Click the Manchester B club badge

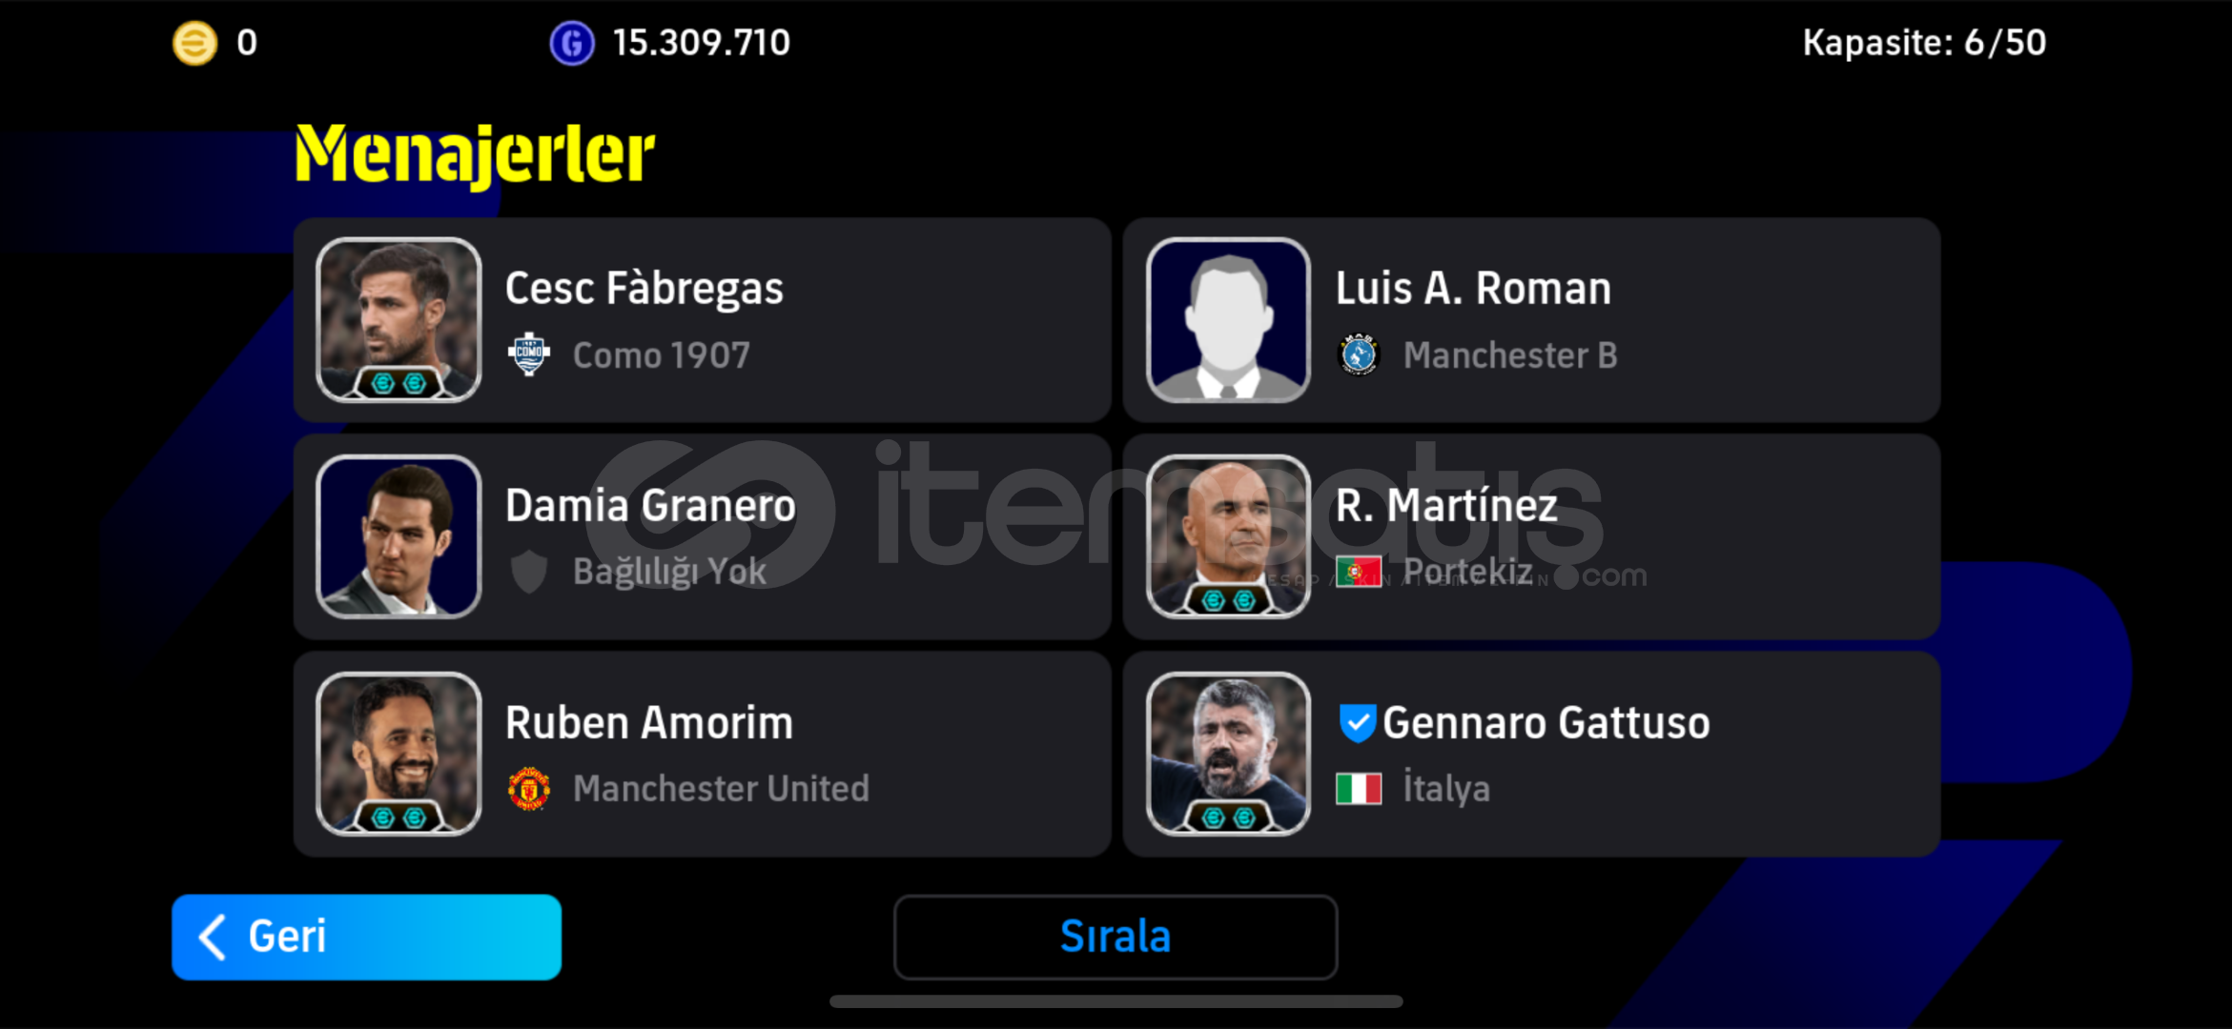(1359, 355)
